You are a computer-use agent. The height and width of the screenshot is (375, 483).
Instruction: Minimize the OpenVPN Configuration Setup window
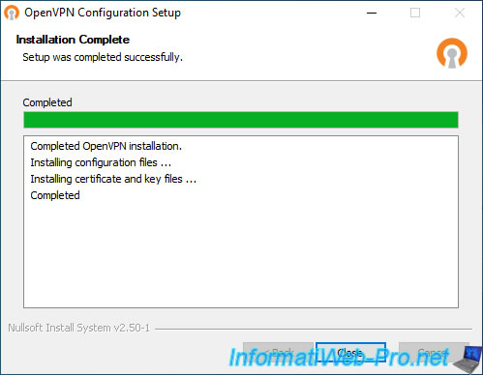tap(372, 13)
